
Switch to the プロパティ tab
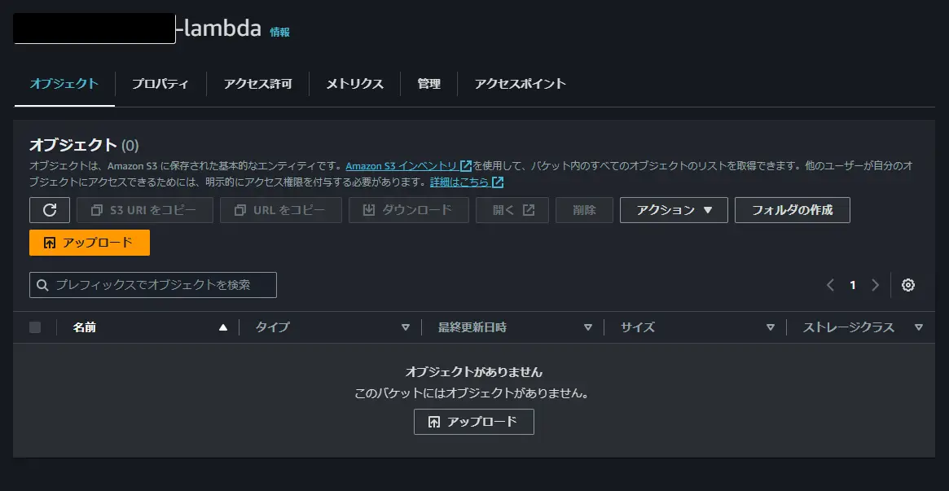pyautogui.click(x=160, y=83)
